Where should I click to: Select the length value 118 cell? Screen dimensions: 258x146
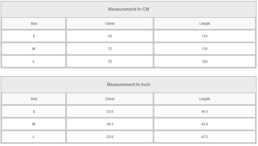coord(205,36)
